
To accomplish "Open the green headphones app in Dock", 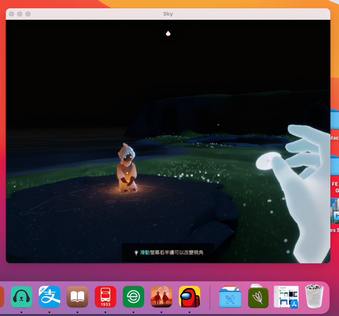I will pos(21,297).
